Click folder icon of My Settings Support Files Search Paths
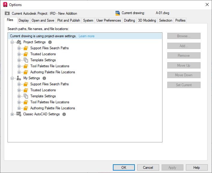 pyautogui.click(x=26, y=84)
